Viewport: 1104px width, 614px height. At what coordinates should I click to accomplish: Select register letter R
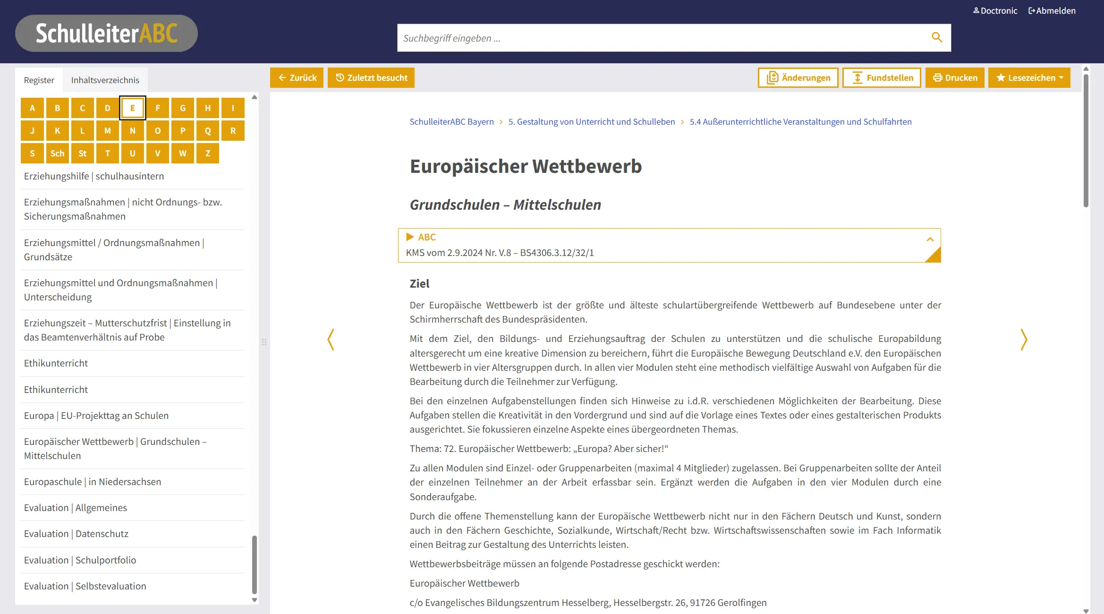233,130
